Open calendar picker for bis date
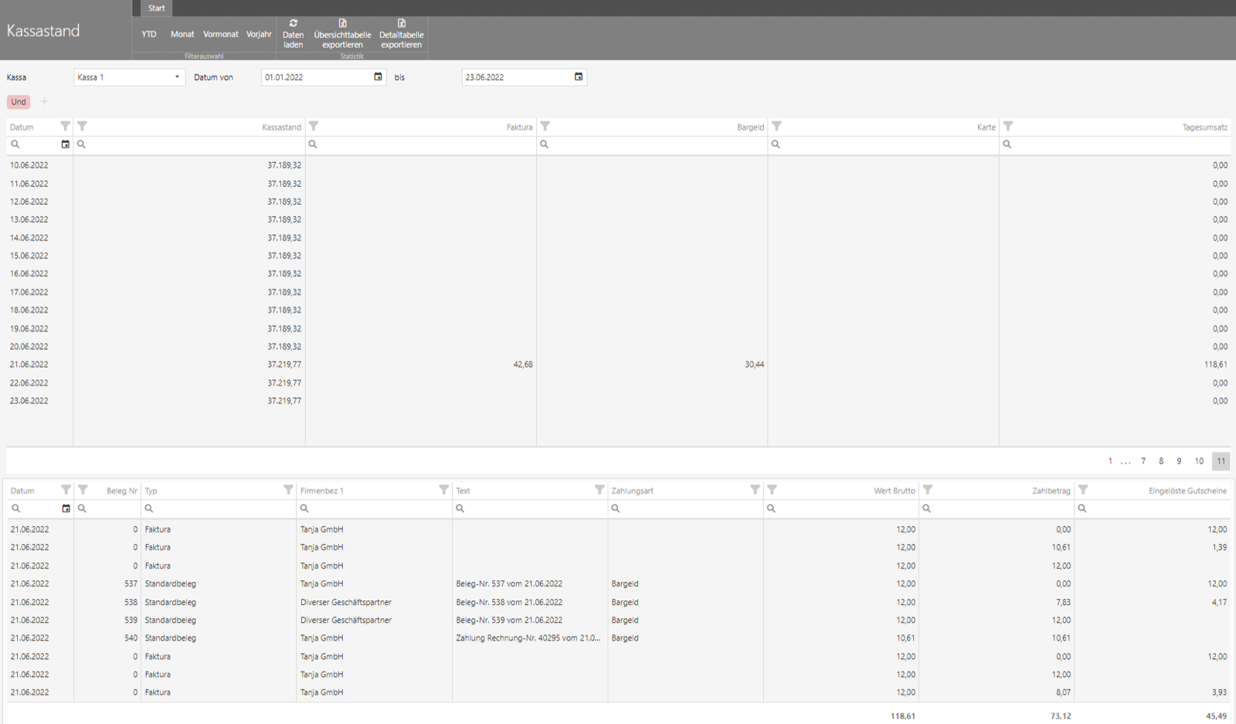 (579, 76)
